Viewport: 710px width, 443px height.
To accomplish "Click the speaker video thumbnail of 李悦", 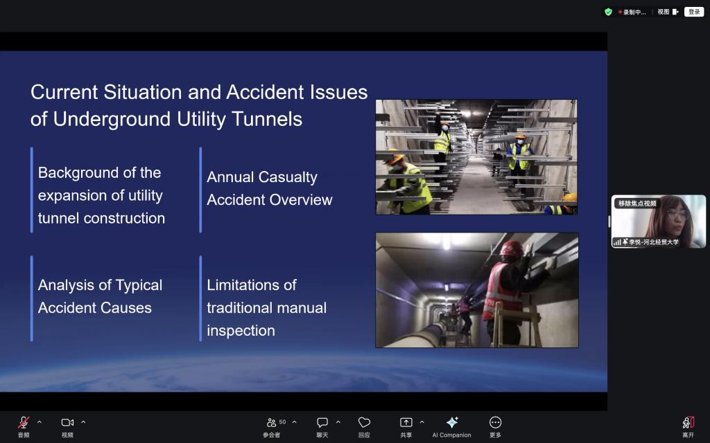I will tap(659, 221).
